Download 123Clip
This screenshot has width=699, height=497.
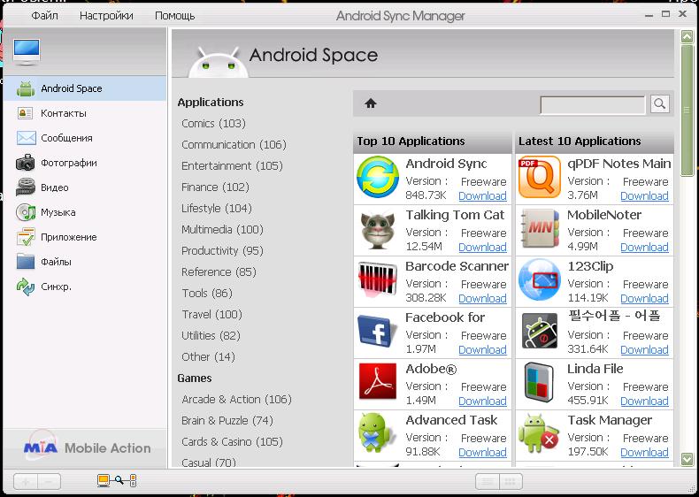[x=644, y=298]
